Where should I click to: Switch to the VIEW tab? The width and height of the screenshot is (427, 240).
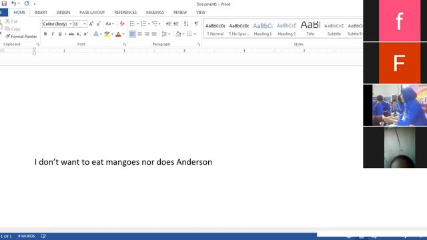point(201,13)
